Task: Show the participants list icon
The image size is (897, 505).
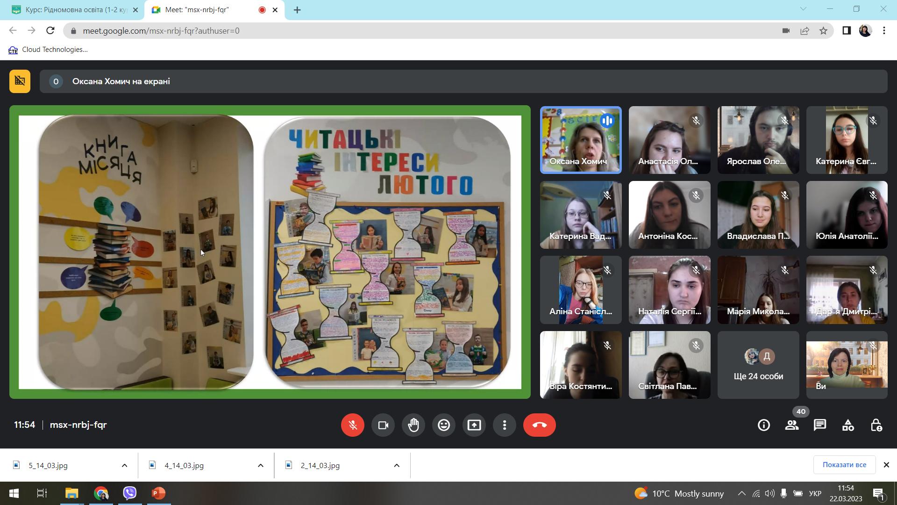Action: (x=792, y=425)
